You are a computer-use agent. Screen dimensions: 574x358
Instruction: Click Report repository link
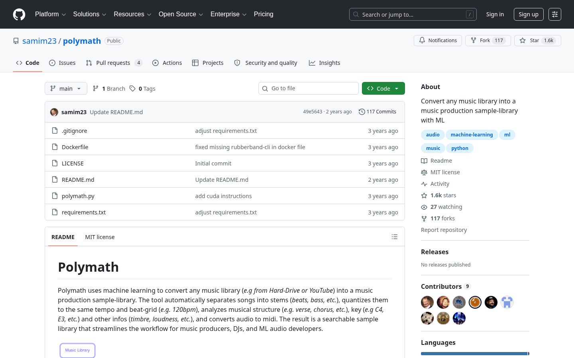pos(444,230)
